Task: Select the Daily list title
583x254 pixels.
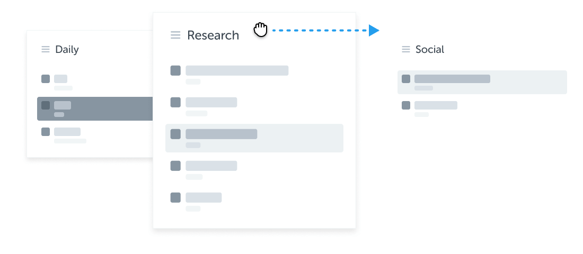Action: [x=67, y=50]
